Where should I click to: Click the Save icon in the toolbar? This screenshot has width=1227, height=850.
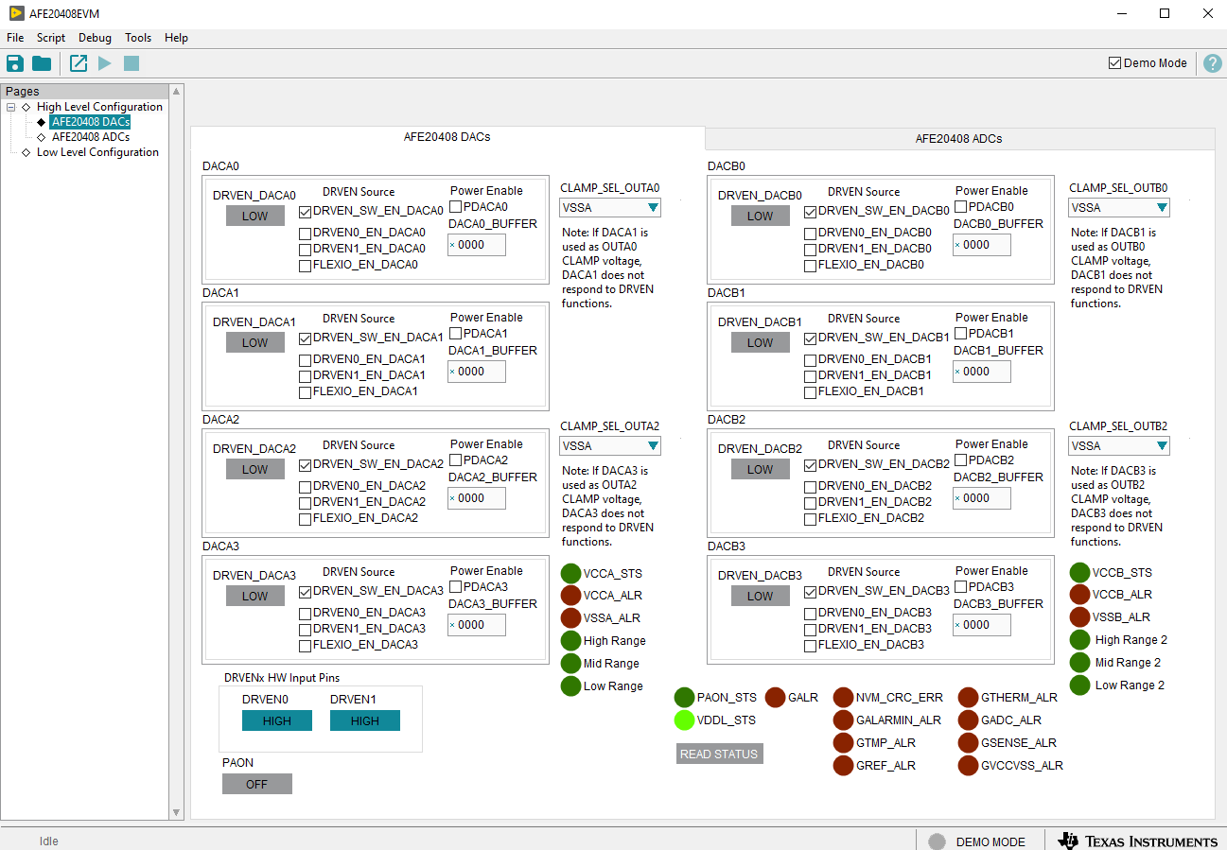point(15,63)
